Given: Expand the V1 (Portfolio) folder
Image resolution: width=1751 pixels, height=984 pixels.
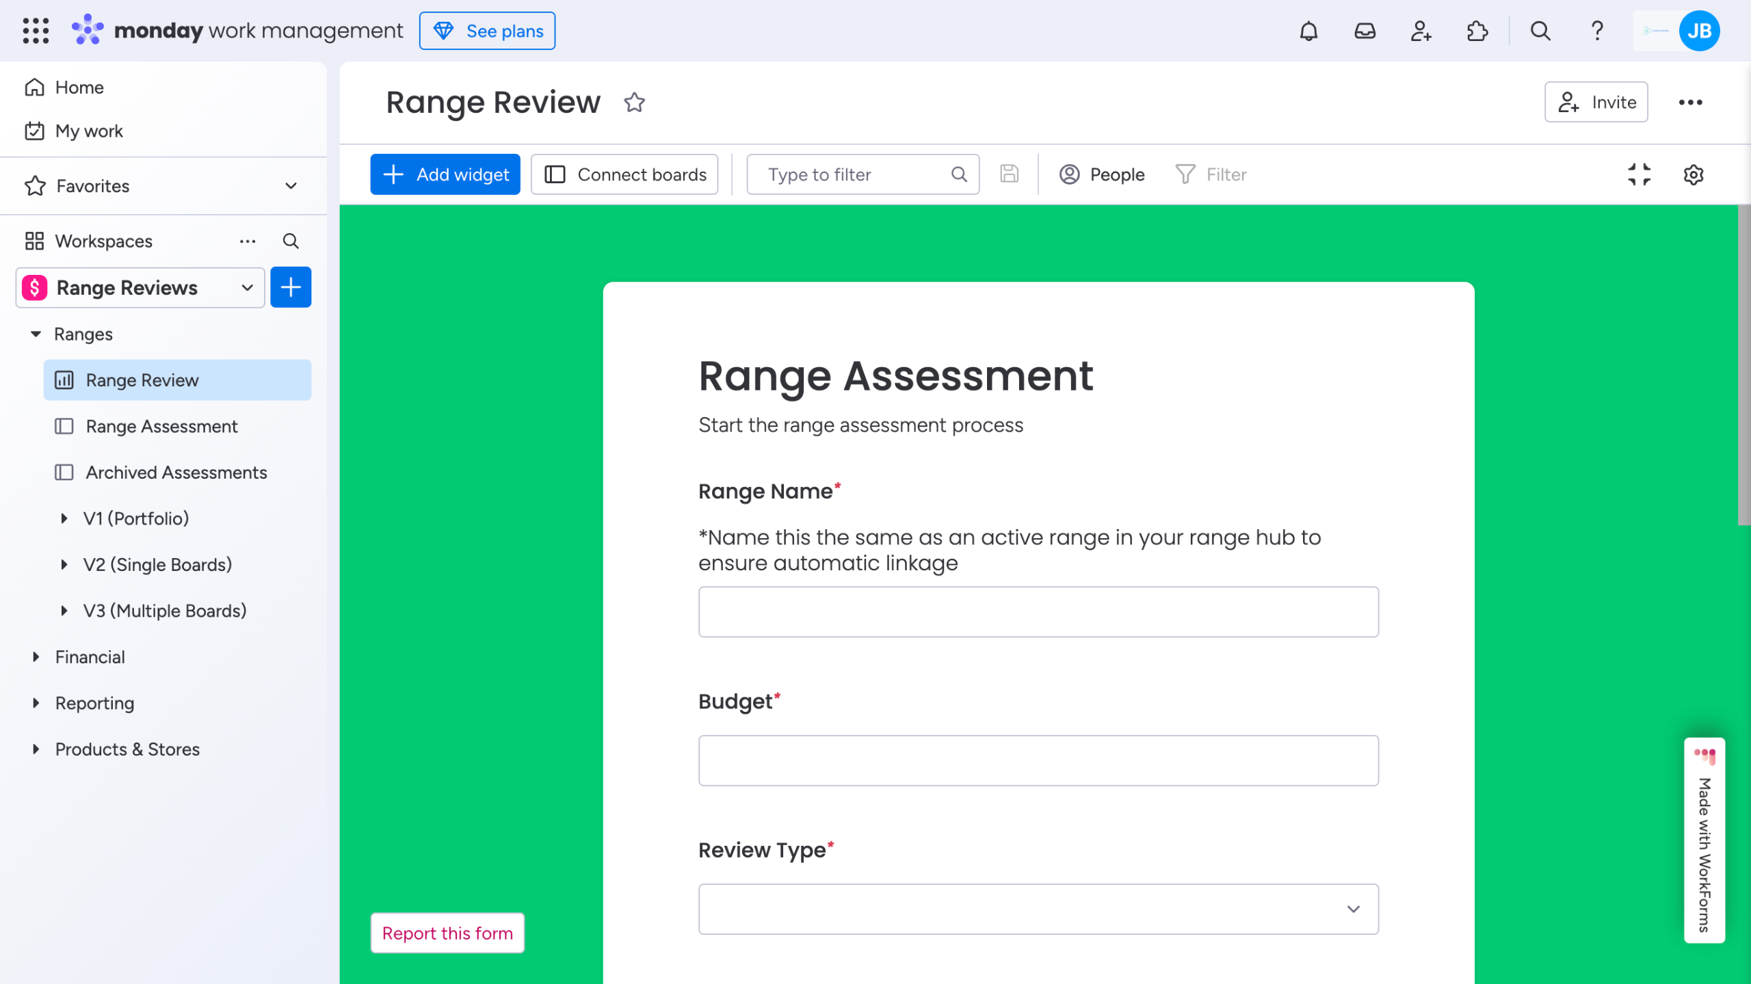Looking at the screenshot, I should click(x=64, y=518).
